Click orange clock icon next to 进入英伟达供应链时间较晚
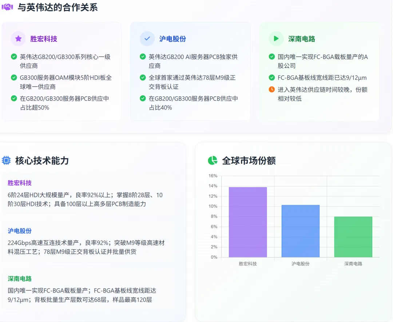 tap(272, 90)
